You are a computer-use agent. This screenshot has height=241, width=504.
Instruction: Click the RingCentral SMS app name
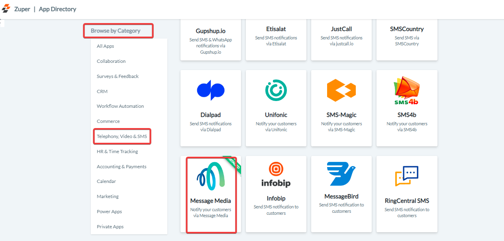coord(407,201)
